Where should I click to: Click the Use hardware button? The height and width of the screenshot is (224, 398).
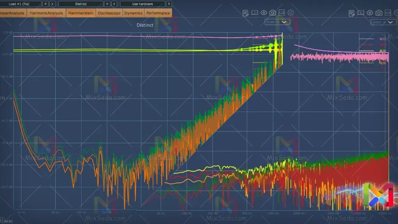[x=142, y=4]
